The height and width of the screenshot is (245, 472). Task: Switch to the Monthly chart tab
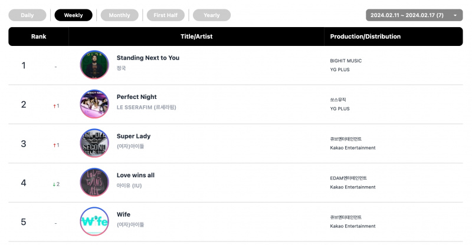(x=120, y=15)
